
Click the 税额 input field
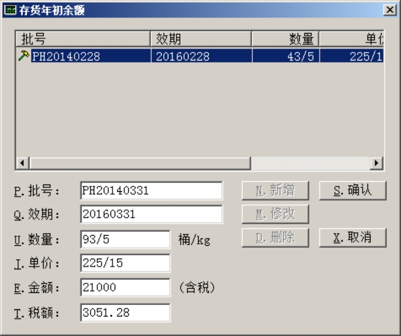(125, 312)
